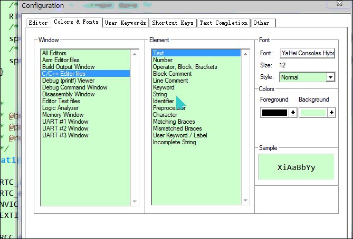Pick UART #3 Window entry

click(x=85, y=135)
